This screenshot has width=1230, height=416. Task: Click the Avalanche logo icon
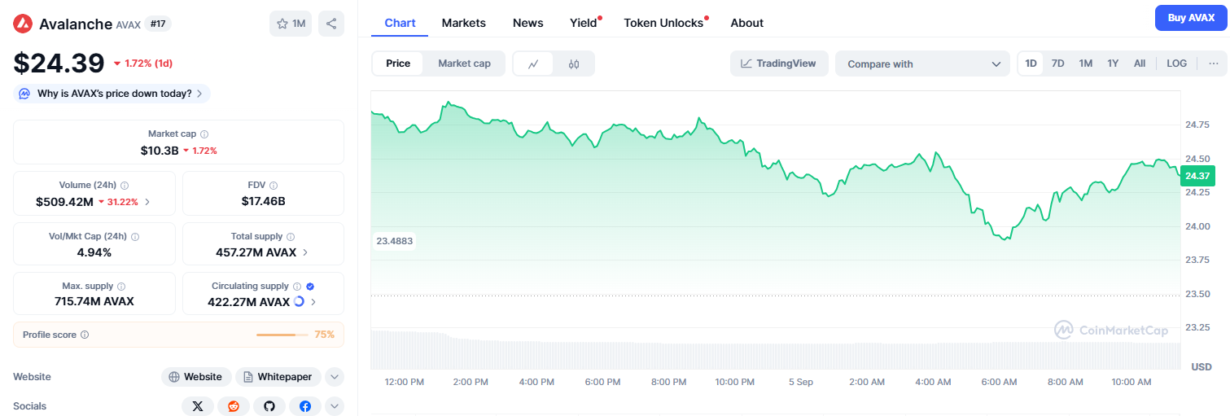pyautogui.click(x=23, y=24)
